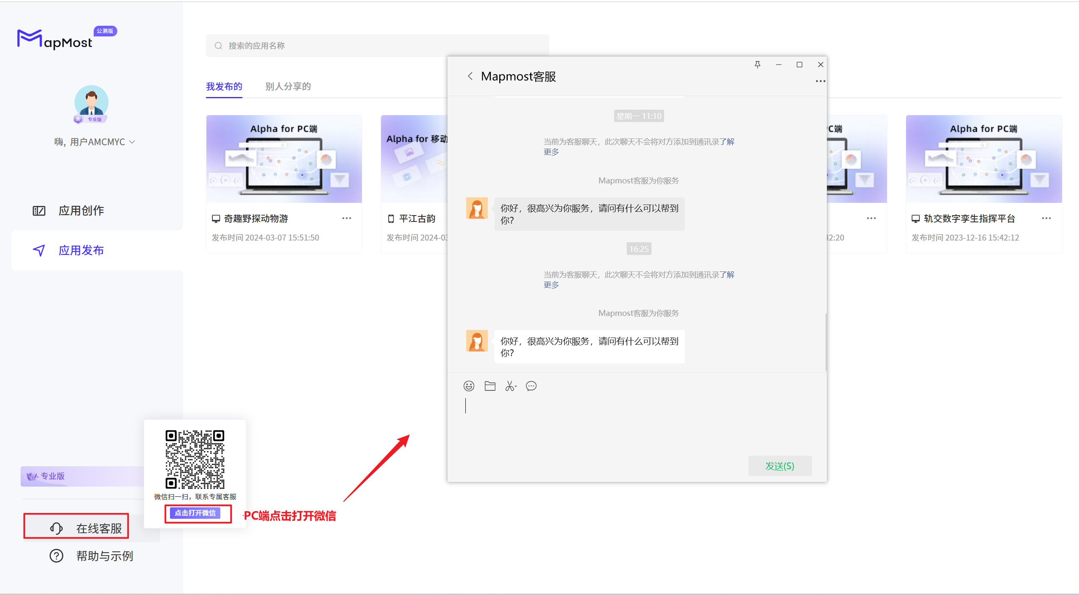The image size is (1079, 595).
Task: Click the 发布时间 2024-03-07 15:51:50 text
Action: click(x=265, y=238)
